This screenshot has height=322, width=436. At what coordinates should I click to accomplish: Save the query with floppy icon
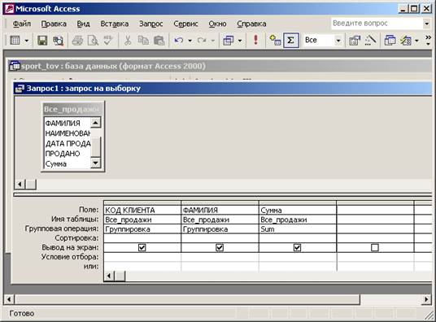(42, 41)
